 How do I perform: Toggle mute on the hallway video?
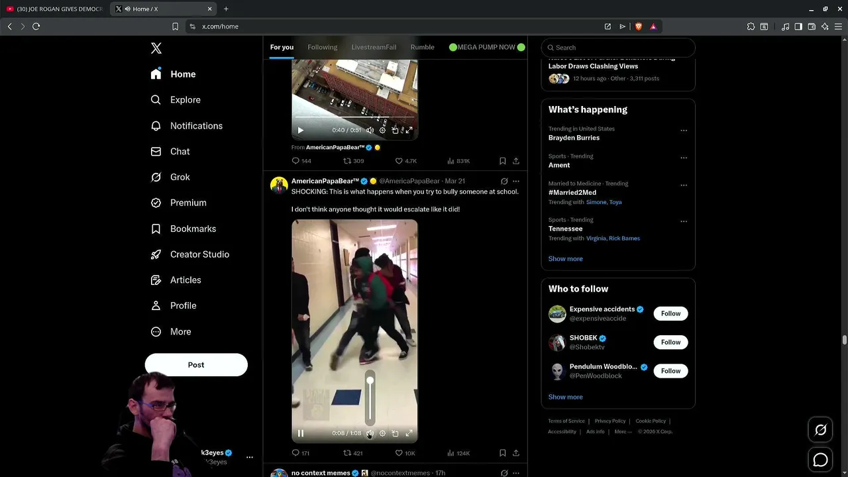[370, 433]
